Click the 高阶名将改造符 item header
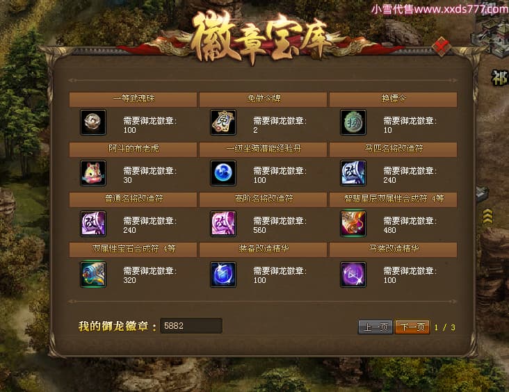The height and width of the screenshot is (392, 509). 264,199
